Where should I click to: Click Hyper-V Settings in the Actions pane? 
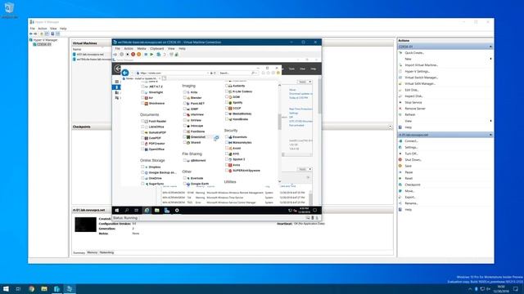(418, 71)
